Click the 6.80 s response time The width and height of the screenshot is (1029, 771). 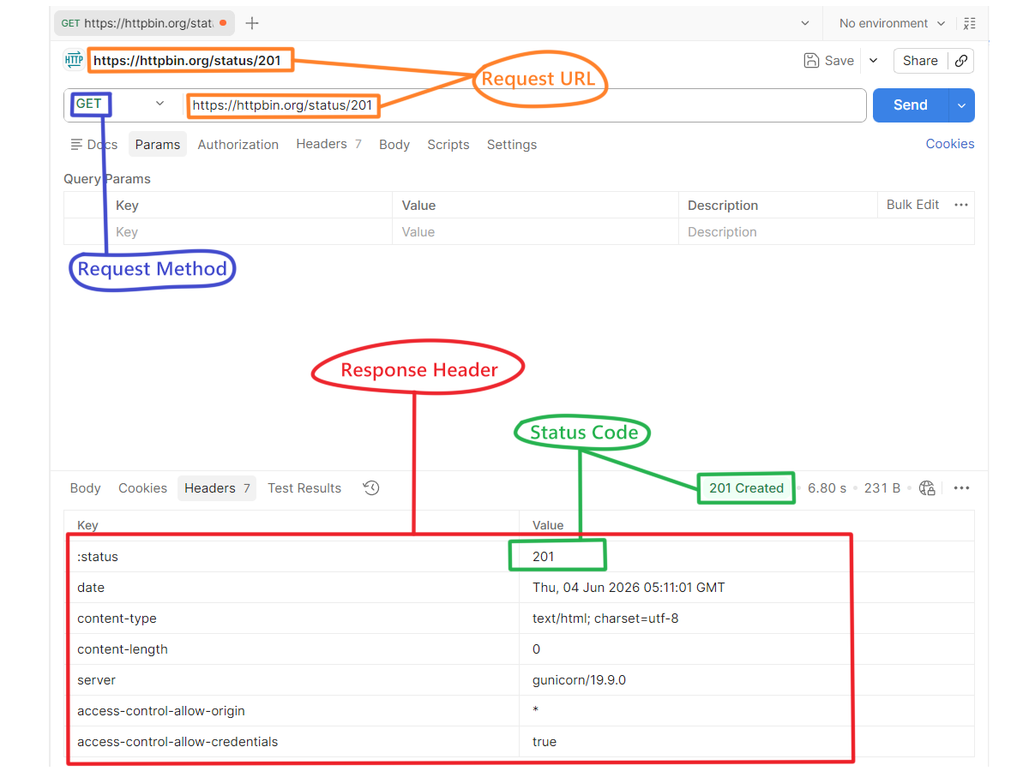pyautogui.click(x=827, y=487)
